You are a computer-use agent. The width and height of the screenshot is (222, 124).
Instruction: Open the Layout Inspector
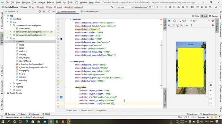pos(209,114)
